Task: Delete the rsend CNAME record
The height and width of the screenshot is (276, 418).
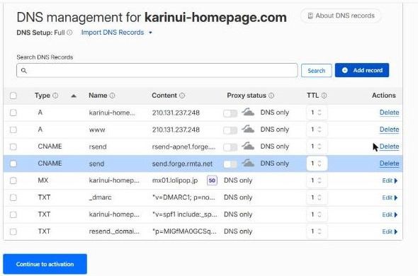Action: pyautogui.click(x=389, y=146)
